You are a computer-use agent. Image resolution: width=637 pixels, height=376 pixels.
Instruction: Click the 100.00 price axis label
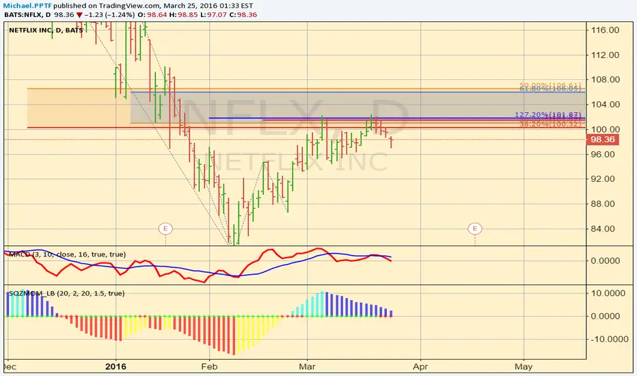click(606, 129)
